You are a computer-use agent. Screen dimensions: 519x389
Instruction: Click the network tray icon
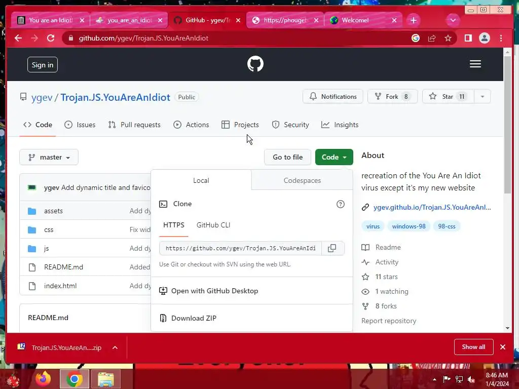tap(459, 379)
